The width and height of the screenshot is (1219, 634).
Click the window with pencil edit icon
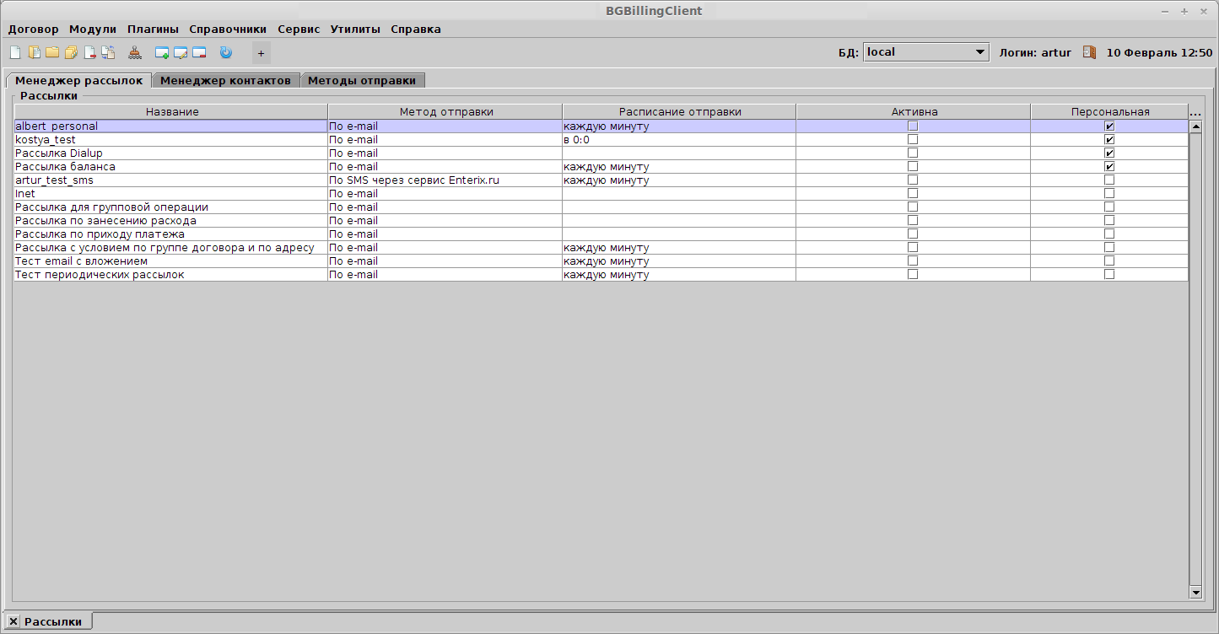[181, 52]
